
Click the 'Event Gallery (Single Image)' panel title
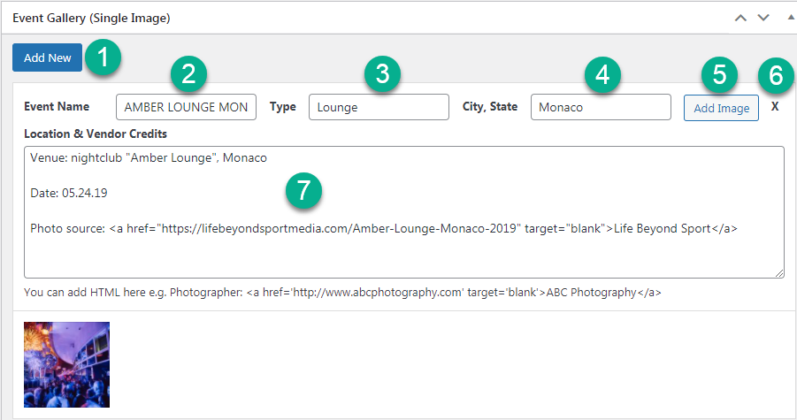[x=91, y=19]
